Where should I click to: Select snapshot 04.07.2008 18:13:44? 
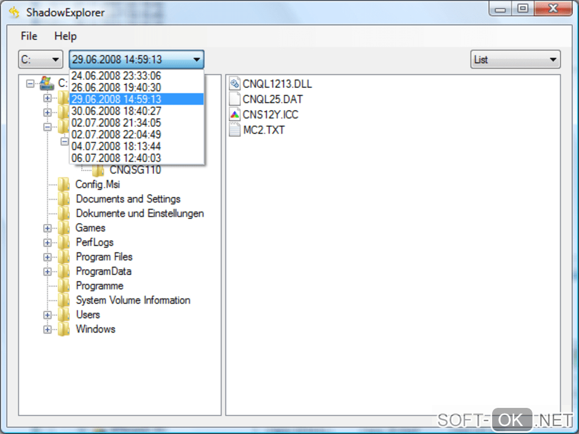tap(136, 146)
